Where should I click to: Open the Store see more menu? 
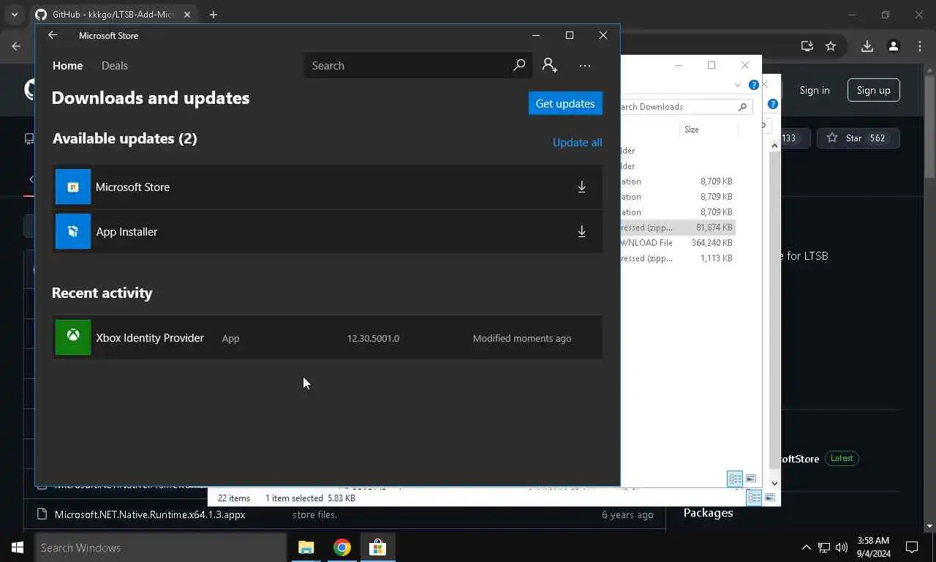pyautogui.click(x=585, y=66)
